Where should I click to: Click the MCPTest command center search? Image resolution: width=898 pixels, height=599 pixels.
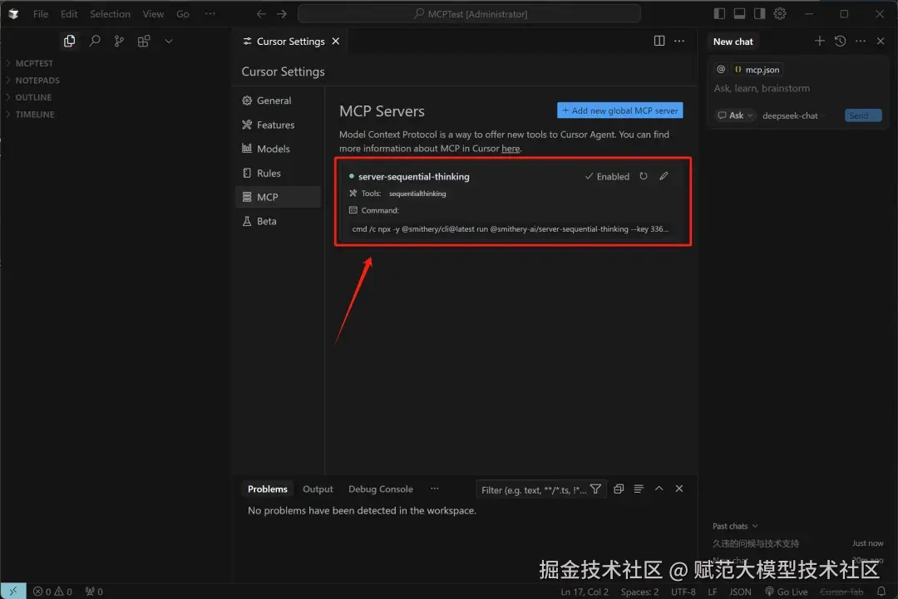point(469,14)
